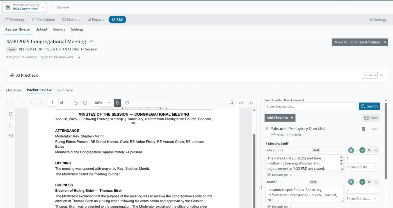The image size is (393, 208).
Task: Open the 106% zoom level dropdown
Action: coord(101,103)
